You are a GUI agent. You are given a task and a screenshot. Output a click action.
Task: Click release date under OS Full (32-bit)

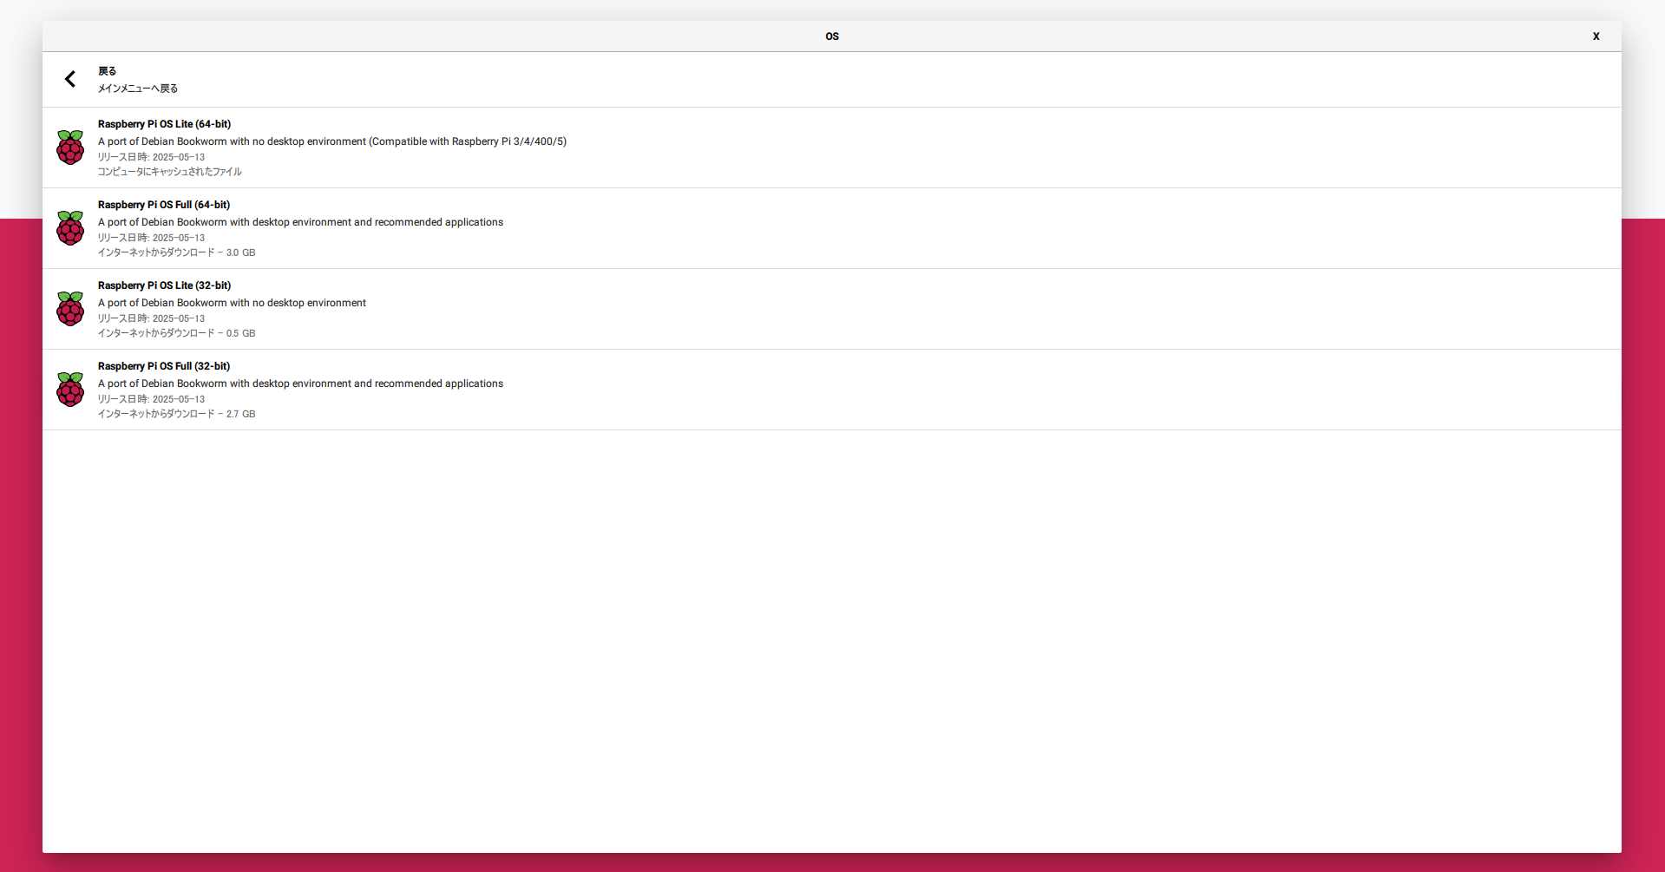[x=151, y=399]
